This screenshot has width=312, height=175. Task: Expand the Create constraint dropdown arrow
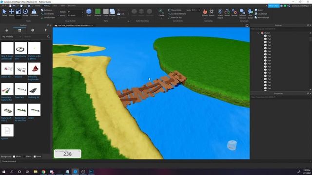pyautogui.click(x=161, y=18)
